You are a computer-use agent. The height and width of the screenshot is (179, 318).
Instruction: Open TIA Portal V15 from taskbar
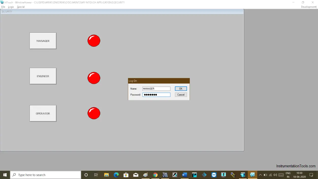pos(165,175)
